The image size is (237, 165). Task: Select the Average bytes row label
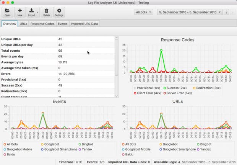tap(12, 62)
